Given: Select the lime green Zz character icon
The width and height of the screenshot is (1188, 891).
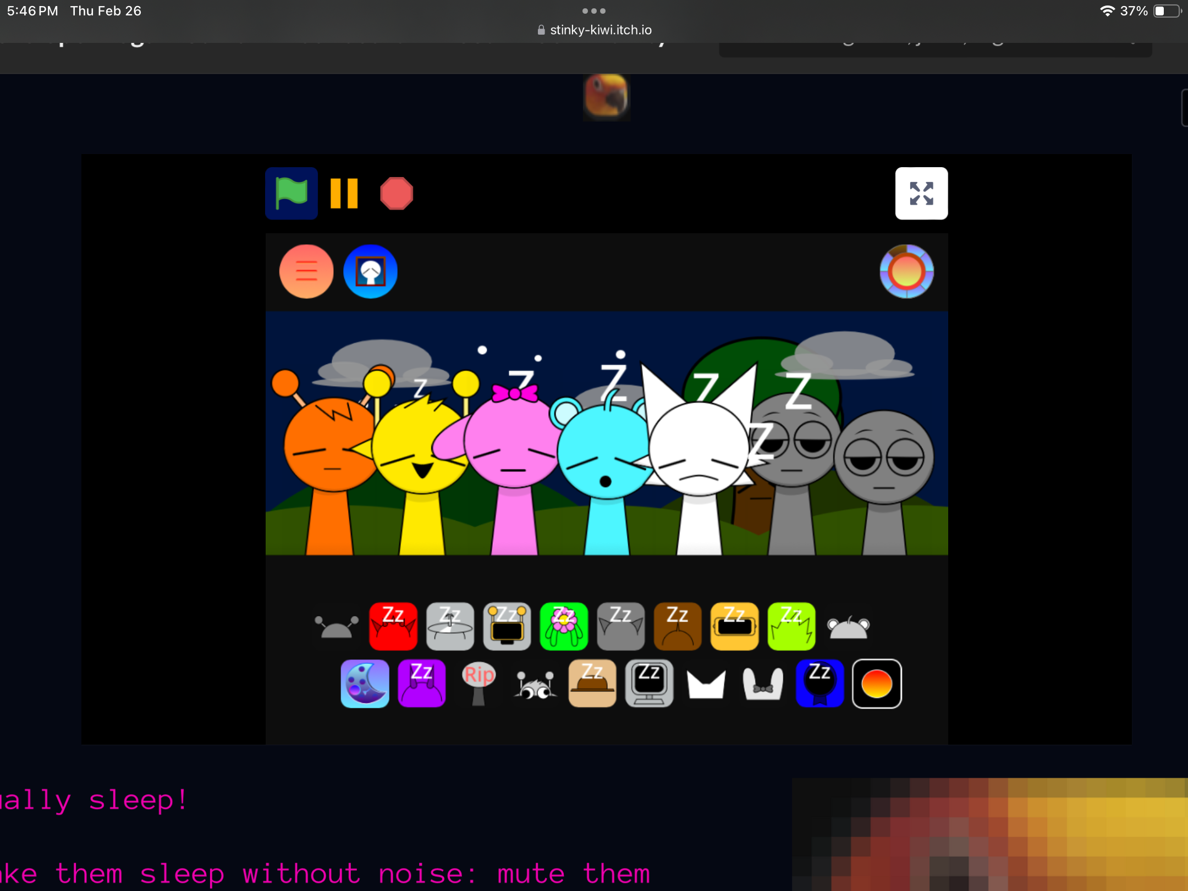Looking at the screenshot, I should pos(791,626).
